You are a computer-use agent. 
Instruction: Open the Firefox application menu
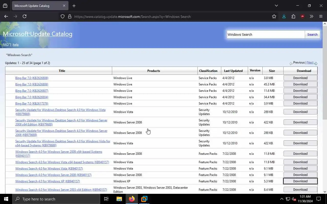click(x=321, y=16)
